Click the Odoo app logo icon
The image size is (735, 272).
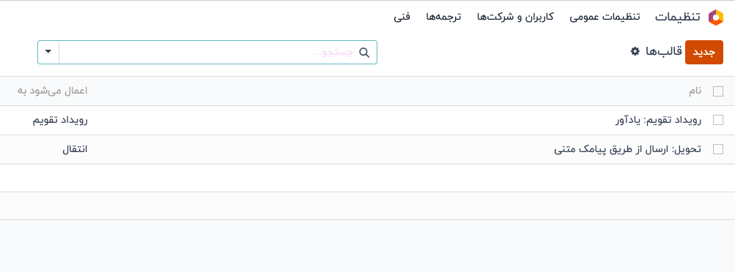pyautogui.click(x=716, y=18)
